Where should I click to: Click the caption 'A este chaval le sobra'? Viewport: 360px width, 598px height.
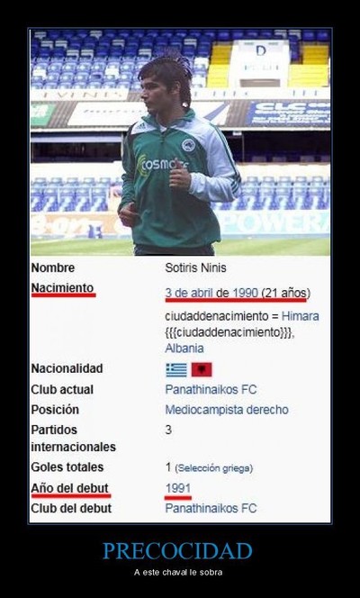click(x=178, y=572)
